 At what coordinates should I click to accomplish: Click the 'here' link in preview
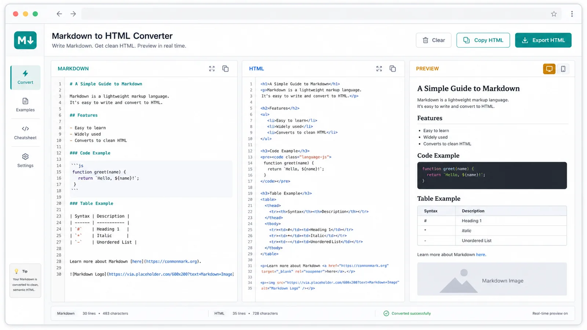tap(481, 254)
